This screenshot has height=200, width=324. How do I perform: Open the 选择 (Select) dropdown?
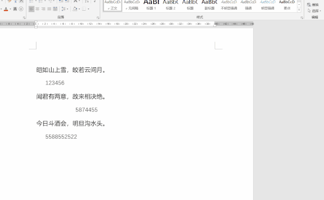(314, 11)
